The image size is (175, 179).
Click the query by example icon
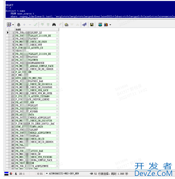[66, 25]
